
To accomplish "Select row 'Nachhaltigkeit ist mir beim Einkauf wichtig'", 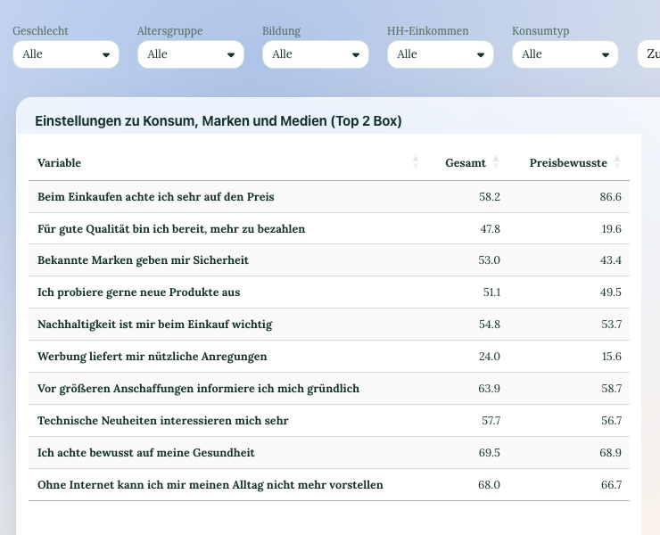I will 329,324.
